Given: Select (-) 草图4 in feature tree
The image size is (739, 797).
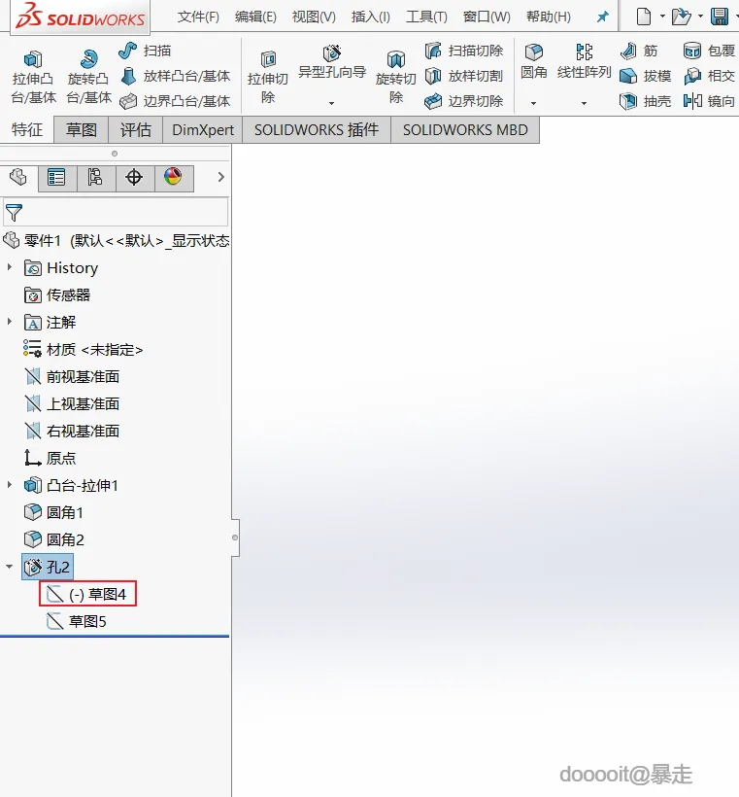Looking at the screenshot, I should pyautogui.click(x=87, y=594).
